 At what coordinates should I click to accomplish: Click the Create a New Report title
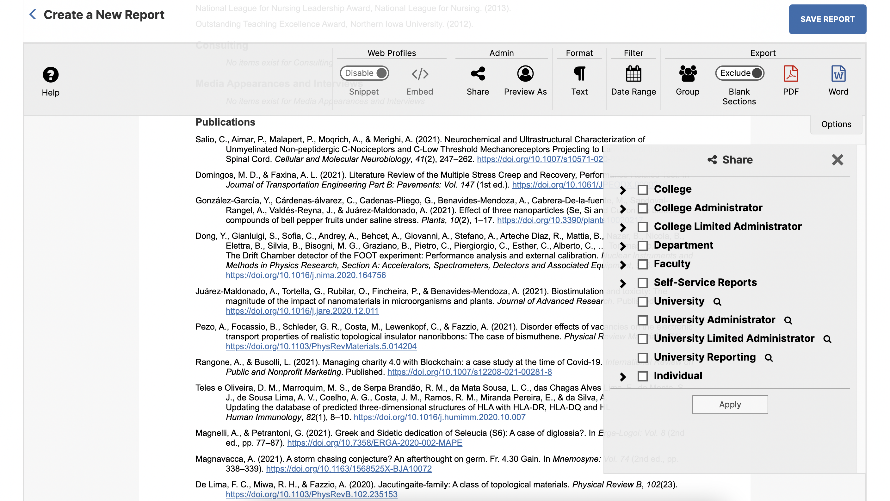tap(104, 15)
